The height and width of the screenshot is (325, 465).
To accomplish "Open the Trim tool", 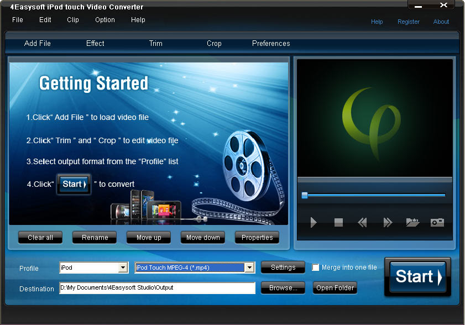I will [155, 43].
